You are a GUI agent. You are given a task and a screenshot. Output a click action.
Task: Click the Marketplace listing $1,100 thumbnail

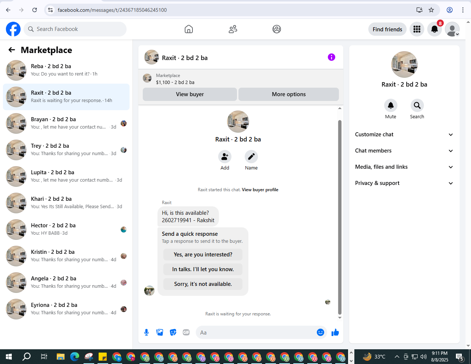[x=147, y=78]
